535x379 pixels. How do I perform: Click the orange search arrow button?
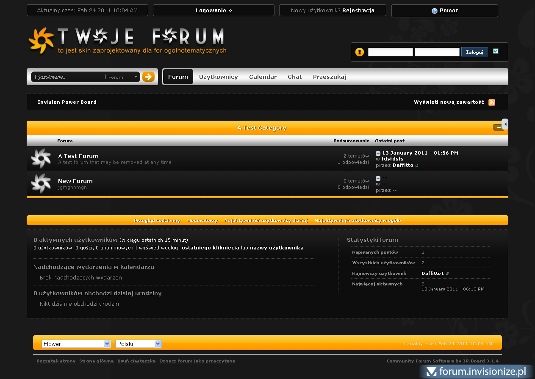click(148, 77)
